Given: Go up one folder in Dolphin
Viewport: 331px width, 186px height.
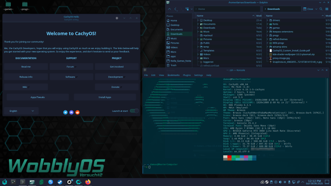Looking at the screenshot, I should point(169,9).
